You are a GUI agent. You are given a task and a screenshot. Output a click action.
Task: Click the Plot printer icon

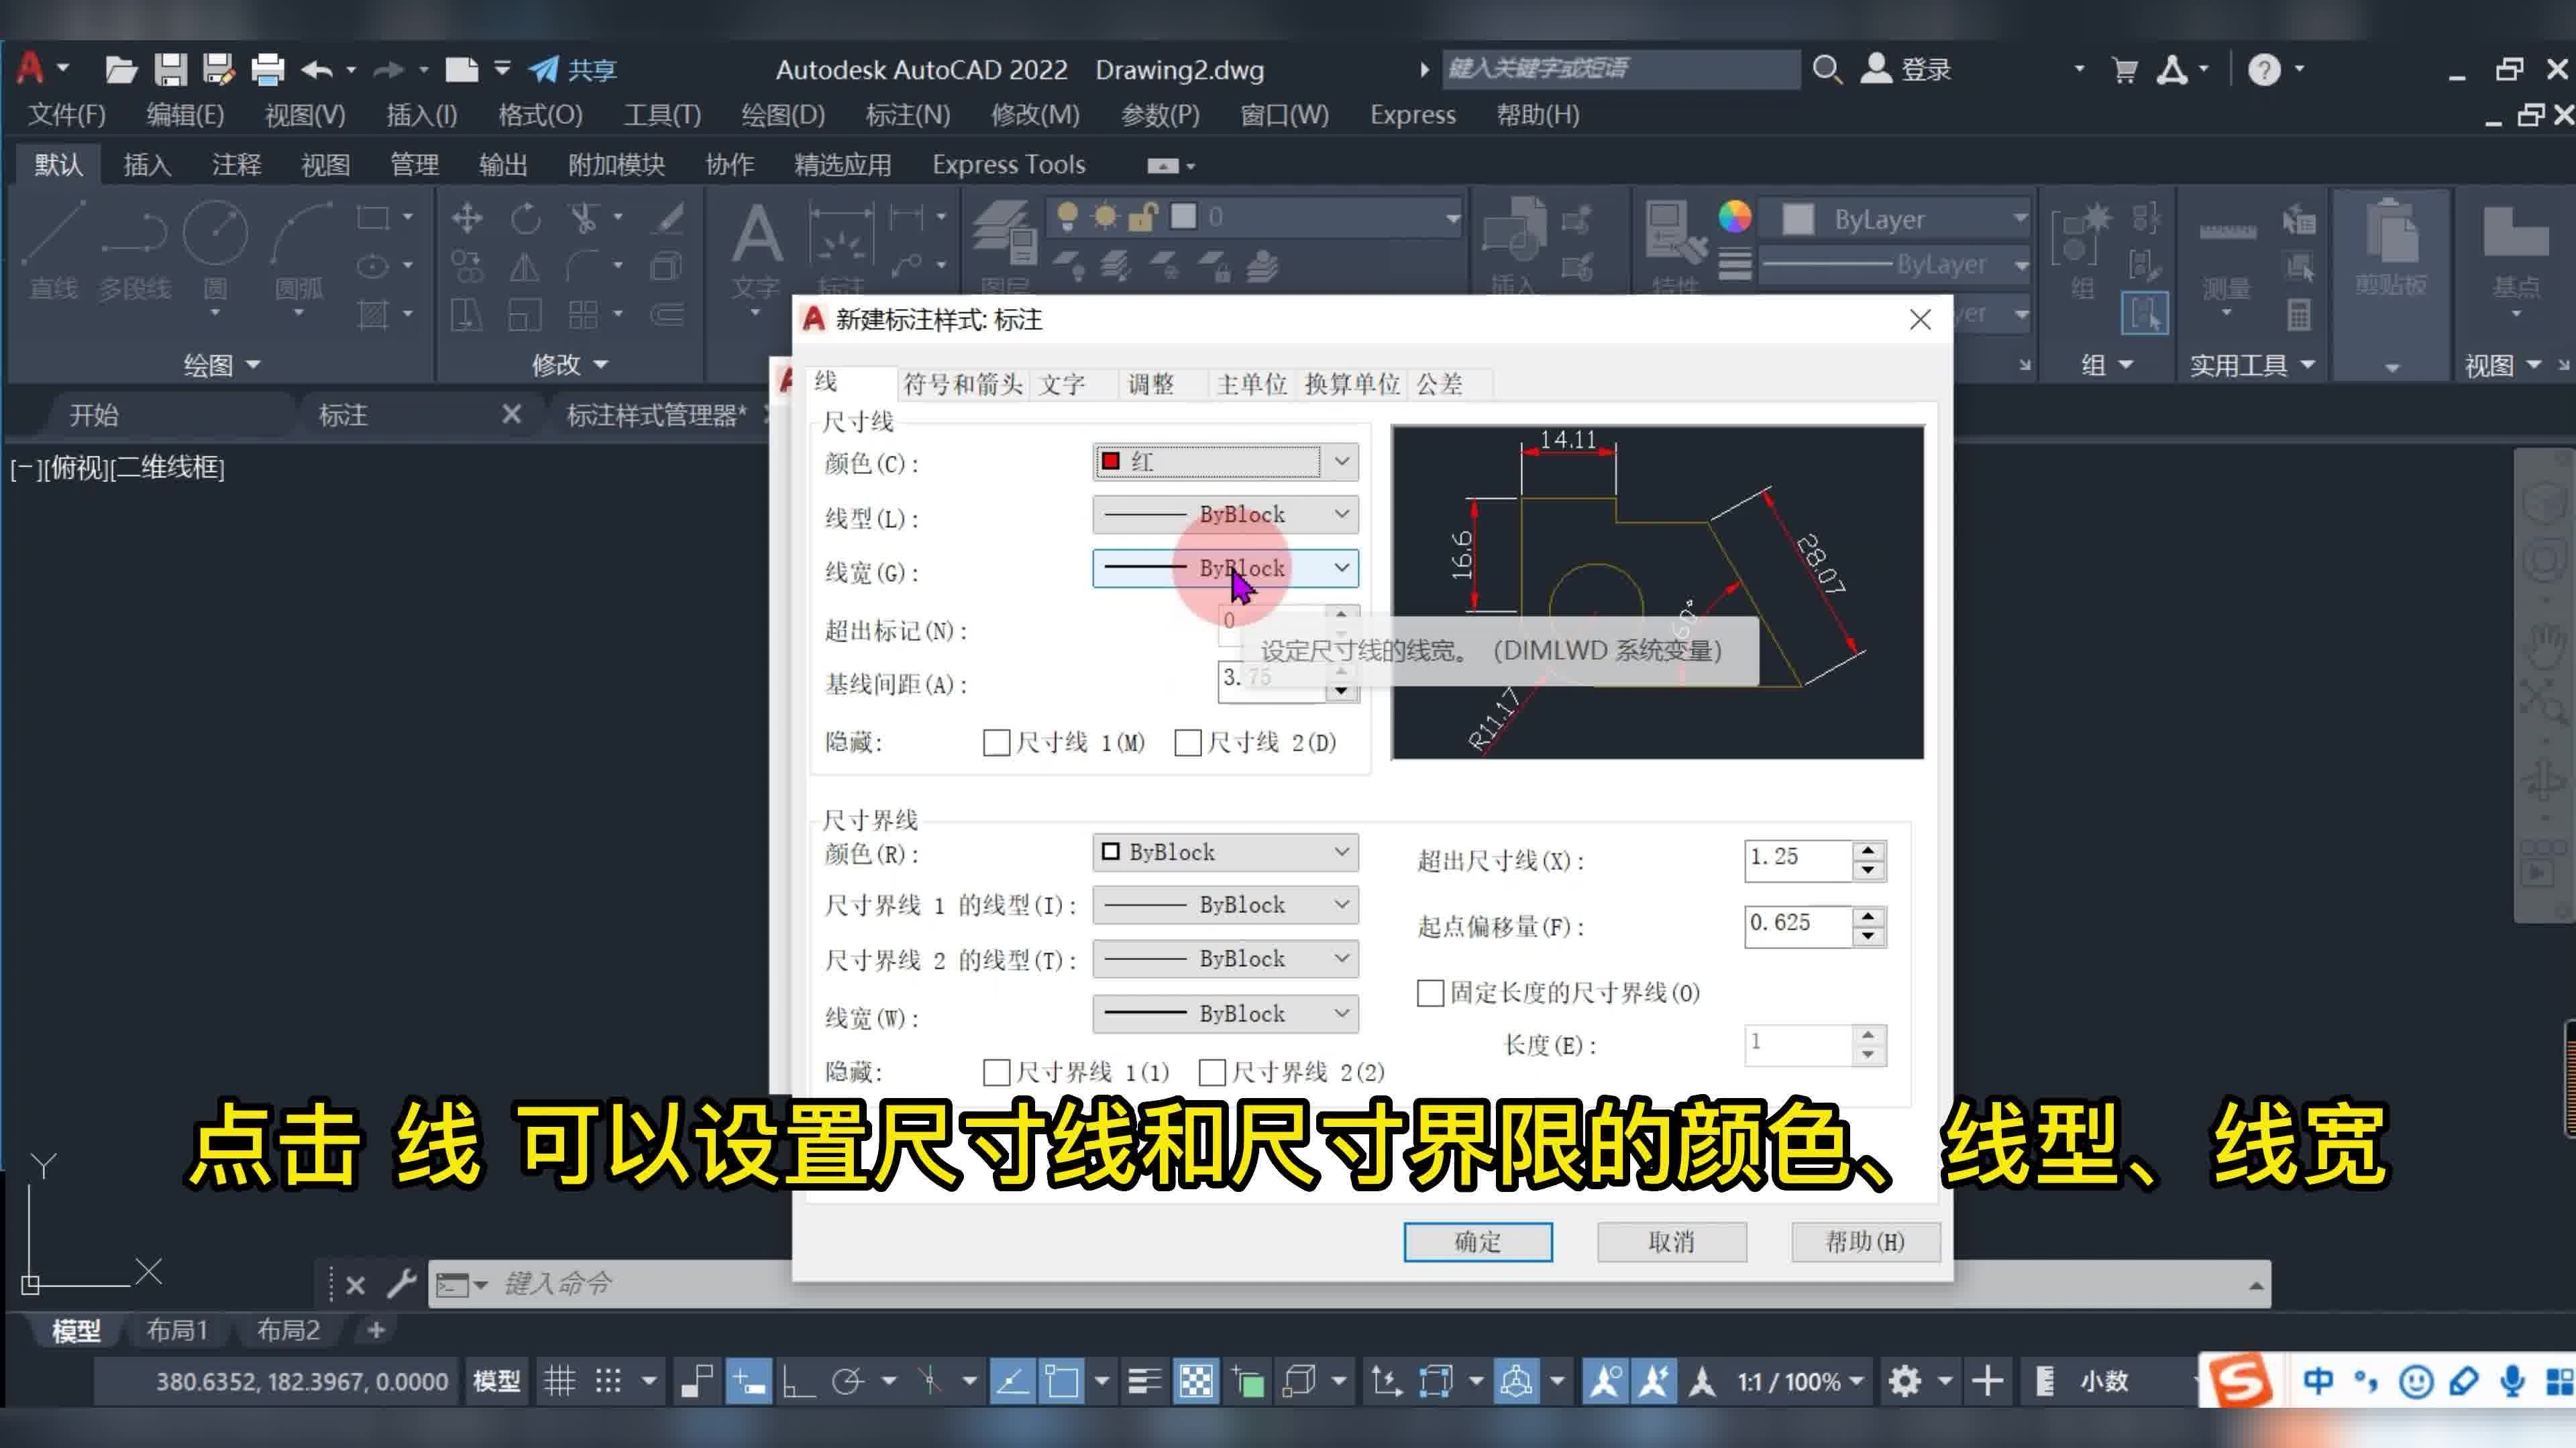pyautogui.click(x=267, y=69)
